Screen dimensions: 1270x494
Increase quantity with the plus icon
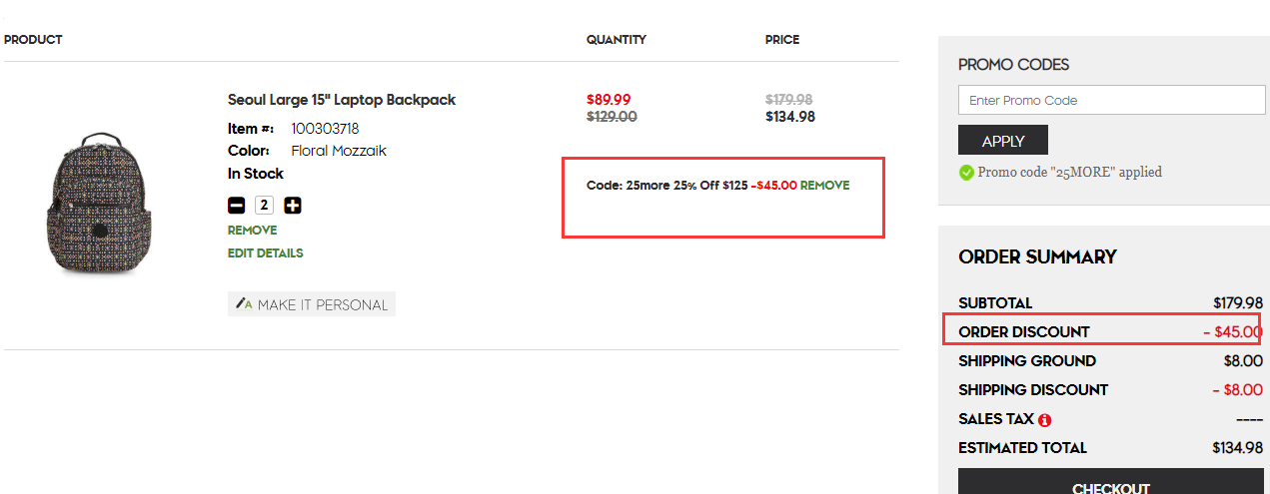[293, 206]
